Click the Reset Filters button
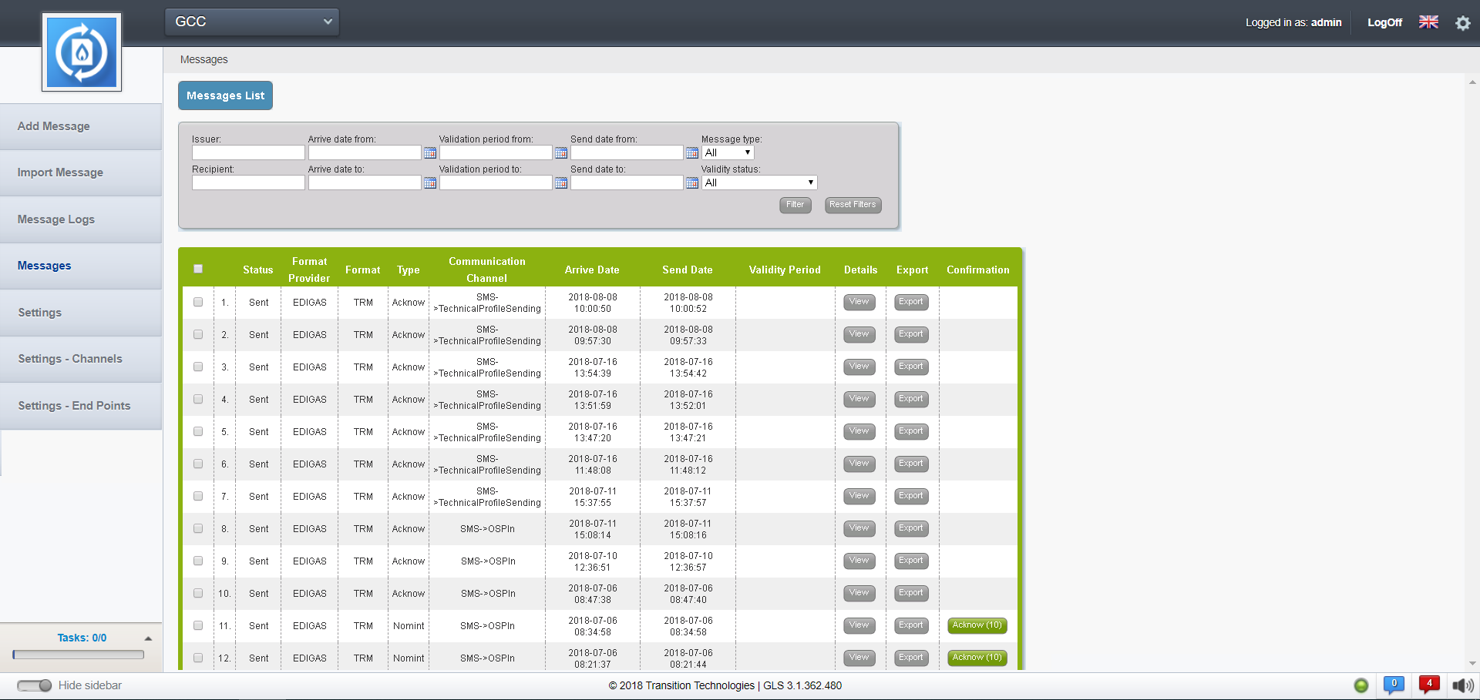The image size is (1480, 700). pyautogui.click(x=853, y=205)
